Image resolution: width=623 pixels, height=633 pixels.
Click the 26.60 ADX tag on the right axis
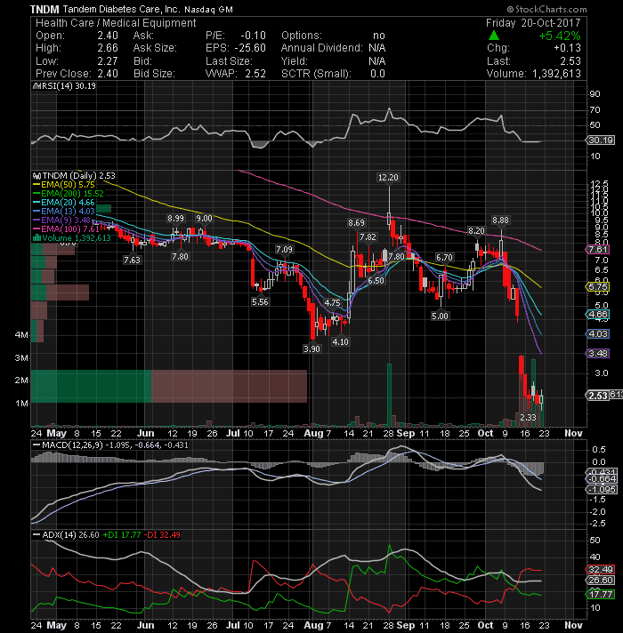pos(601,581)
